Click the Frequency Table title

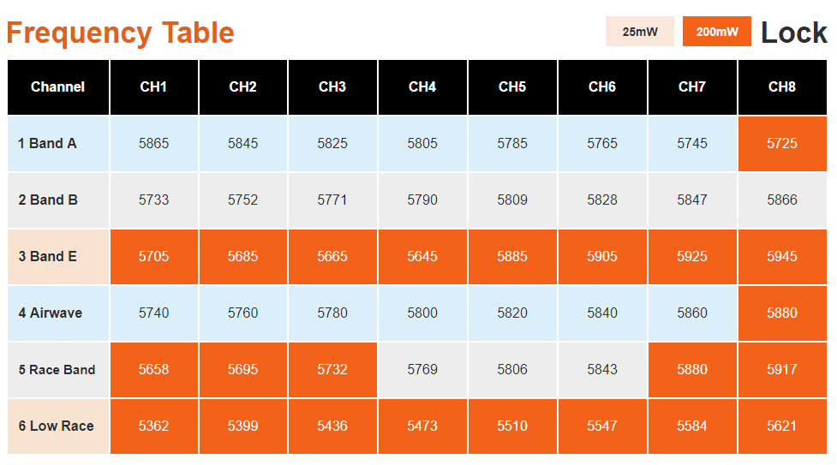coord(120,33)
